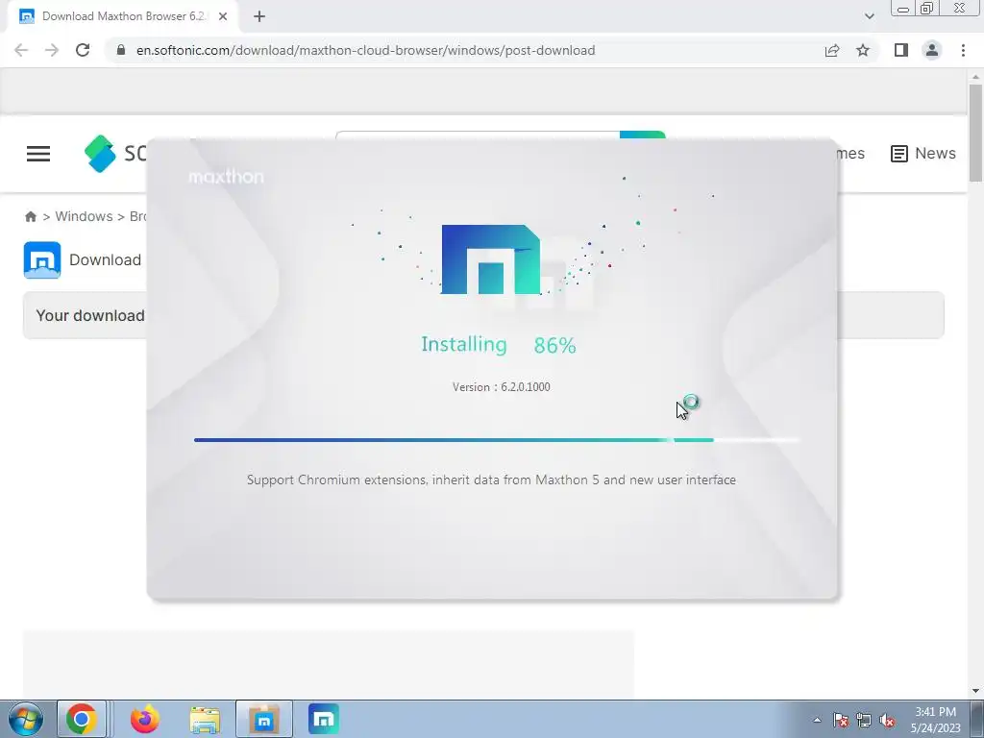This screenshot has width=984, height=738.
Task: Open the Windows breadcrumb link
Action: coord(85,216)
